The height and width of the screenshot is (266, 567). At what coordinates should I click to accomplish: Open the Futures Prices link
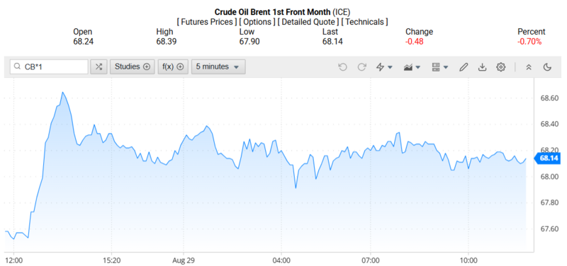(206, 22)
